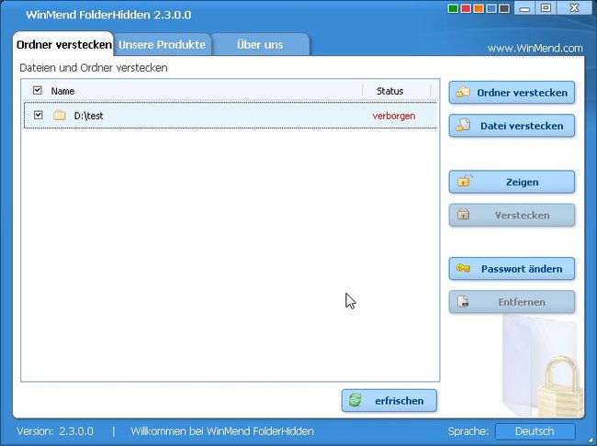The width and height of the screenshot is (597, 446).
Task: Choose the red color theme swatch
Action: coord(466,8)
